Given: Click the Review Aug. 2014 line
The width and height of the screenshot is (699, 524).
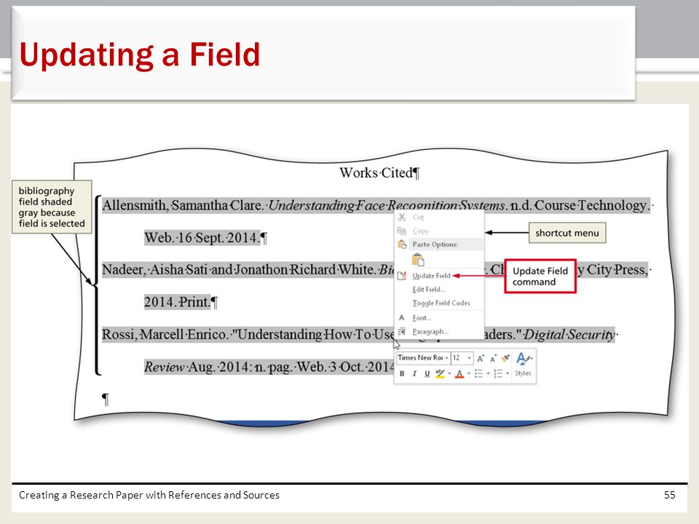Looking at the screenshot, I should click(x=269, y=367).
